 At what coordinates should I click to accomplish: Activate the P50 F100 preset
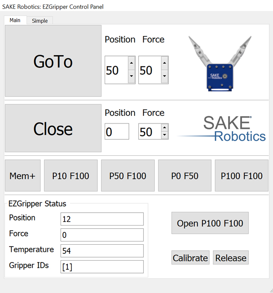point(127,176)
